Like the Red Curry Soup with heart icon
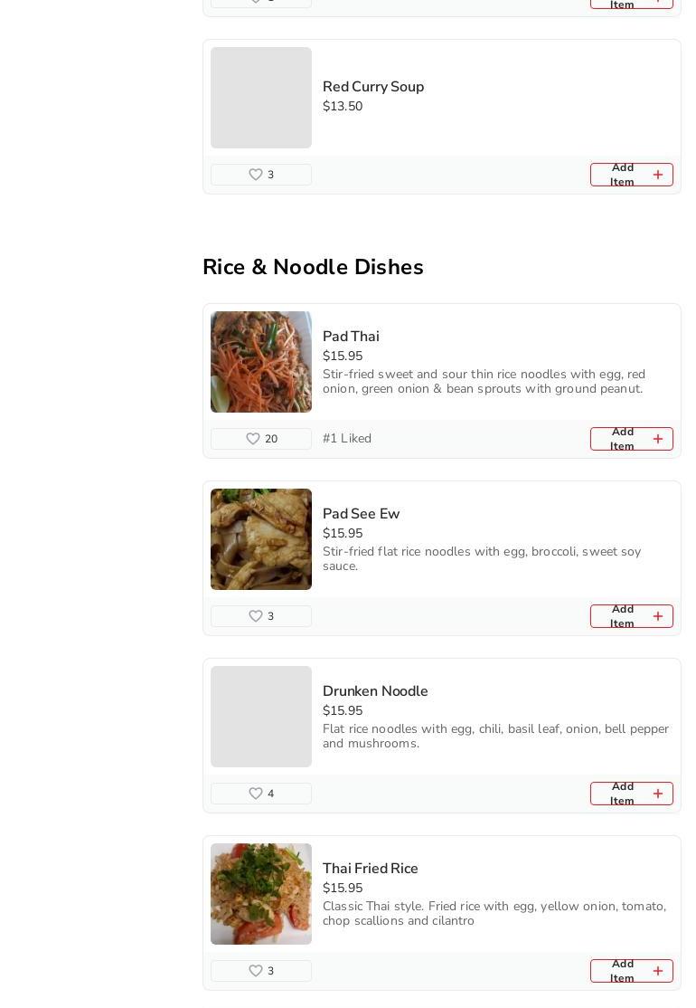The image size is (696, 1008). coord(256,175)
